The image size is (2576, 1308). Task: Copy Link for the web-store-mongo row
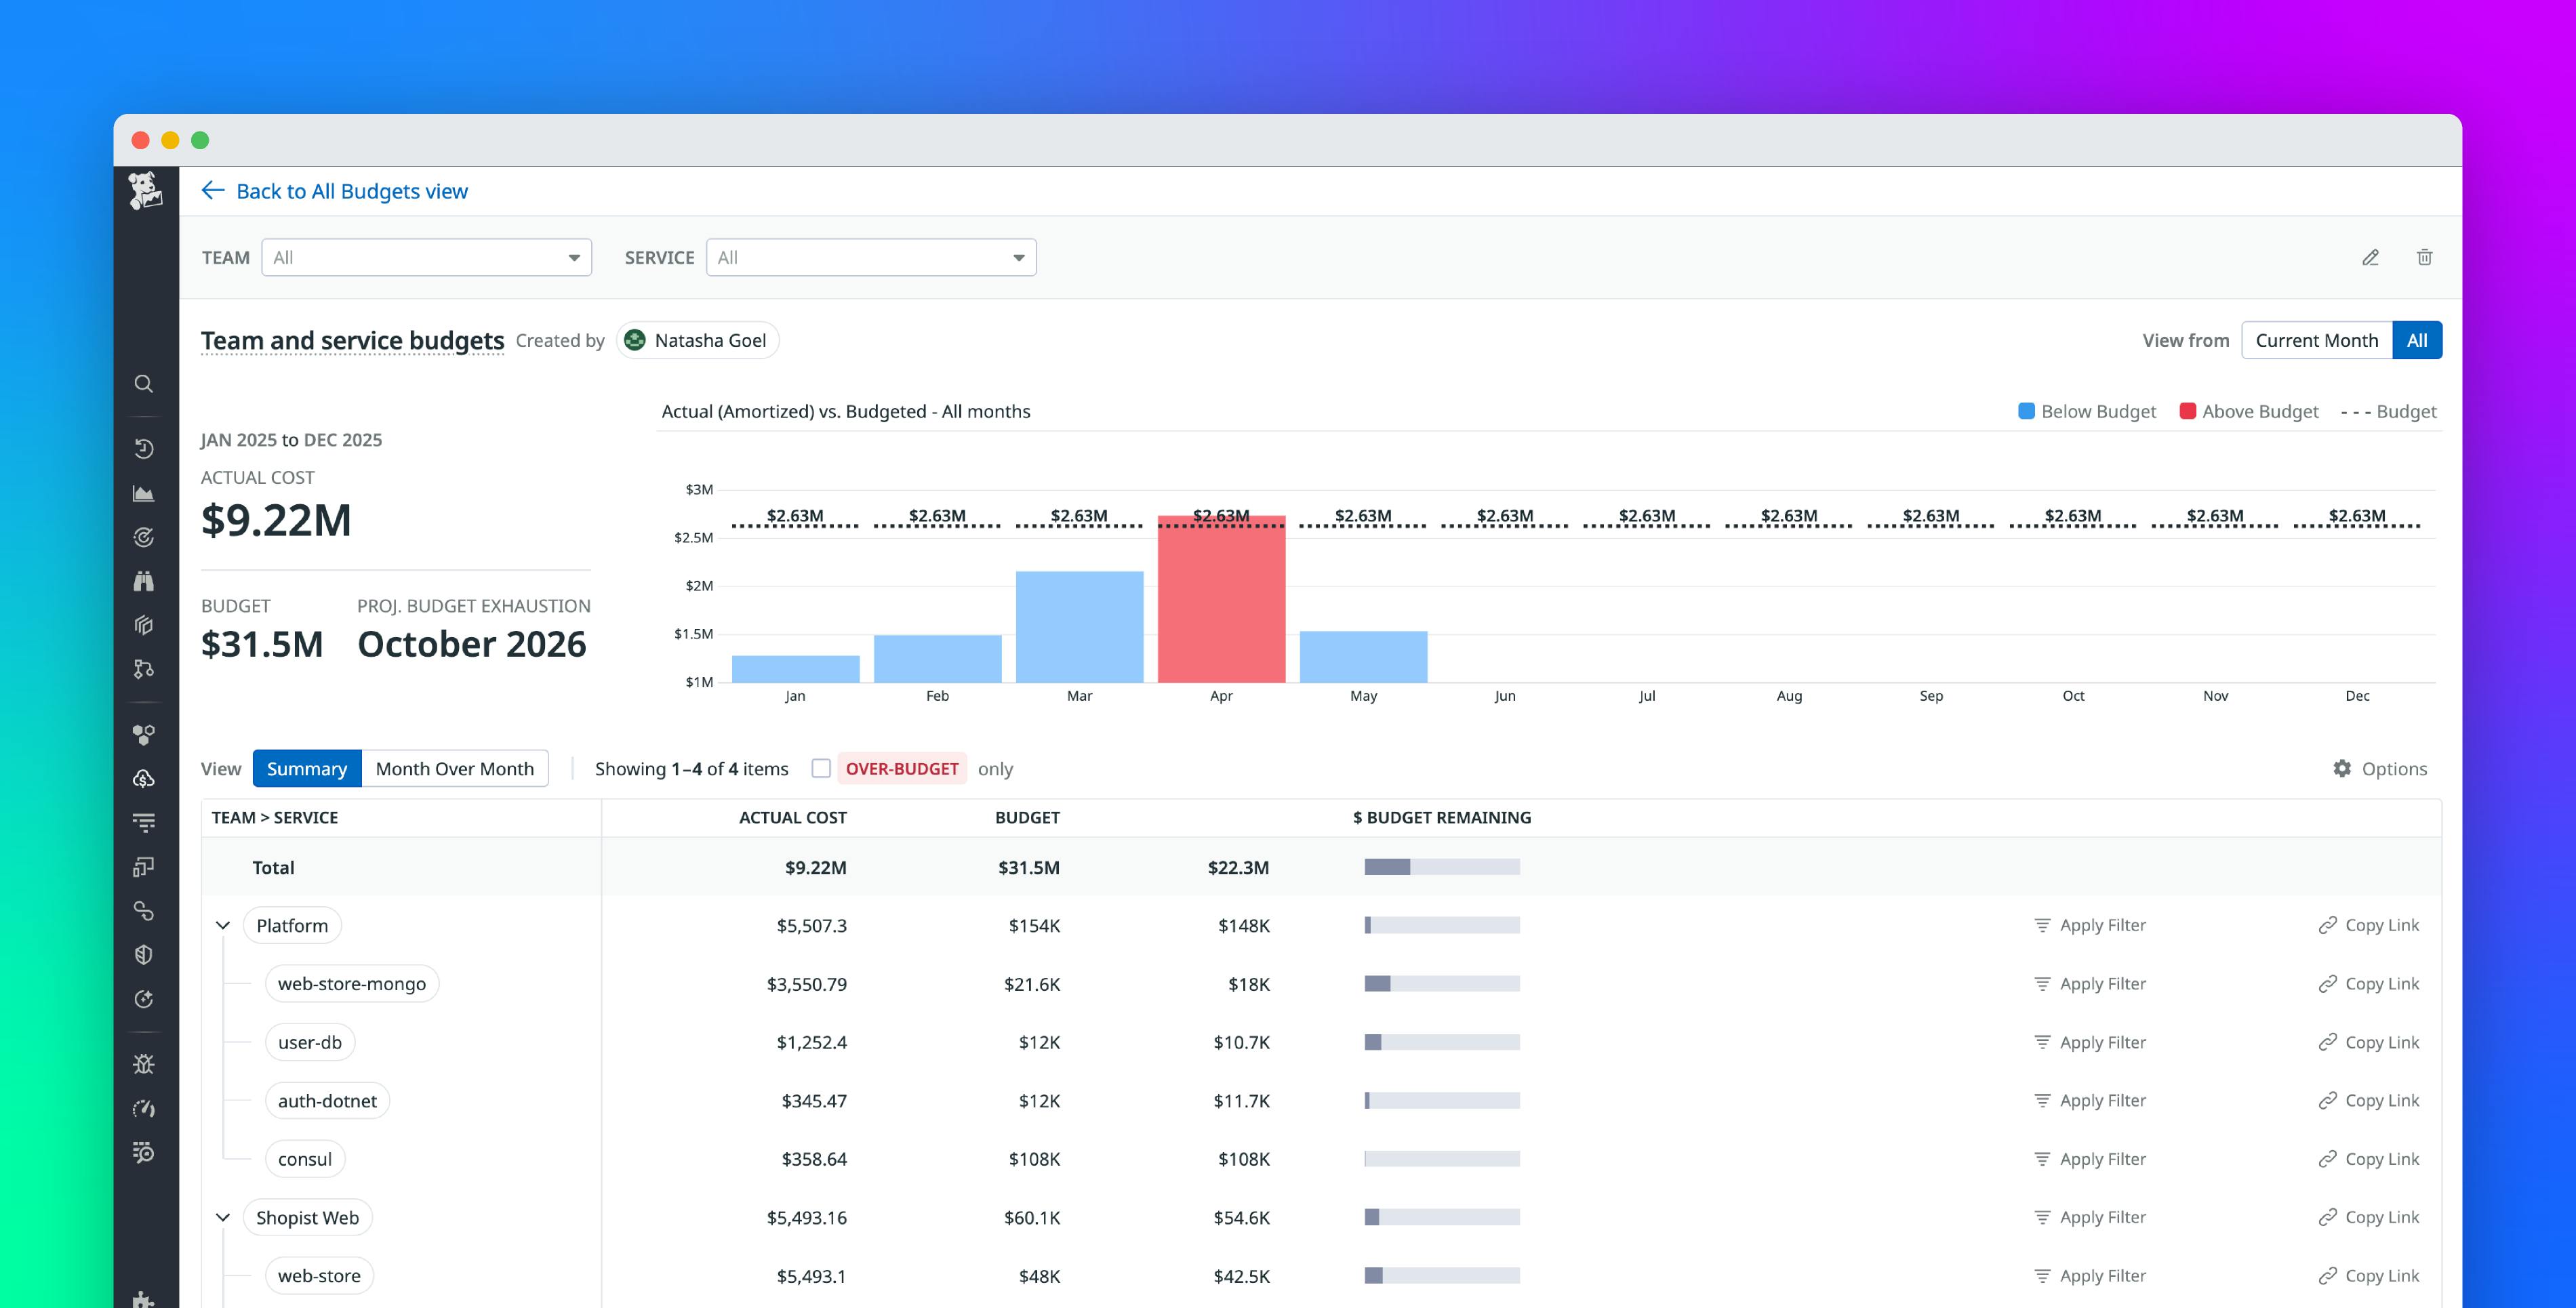[2369, 983]
